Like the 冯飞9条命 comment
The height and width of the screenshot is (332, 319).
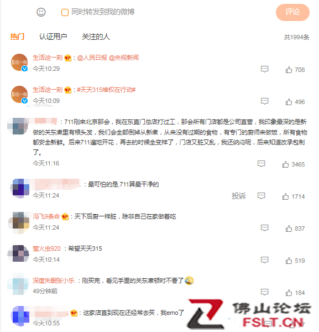289,229
